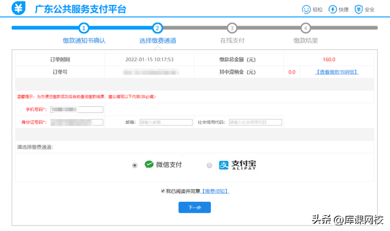This screenshot has height=231, width=390.
Task: Click the Alipay blue logo
Action: (x=224, y=165)
